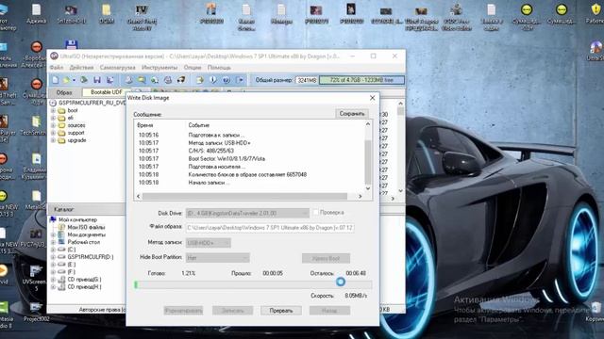The width and height of the screenshot is (604, 339).
Task: Close the Write Disk Image dialog
Action: 373,98
